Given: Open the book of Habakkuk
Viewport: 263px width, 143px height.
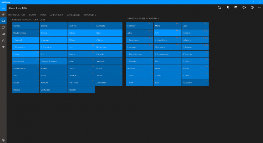Looking at the screenshot, I should pyautogui.click(x=81, y=83).
